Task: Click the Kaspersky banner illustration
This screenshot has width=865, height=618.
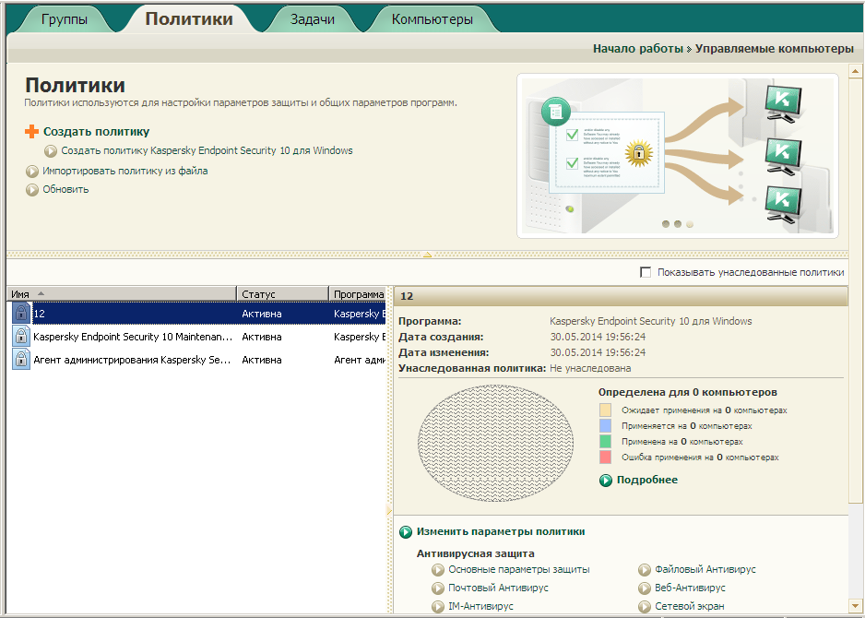Action: 678,156
